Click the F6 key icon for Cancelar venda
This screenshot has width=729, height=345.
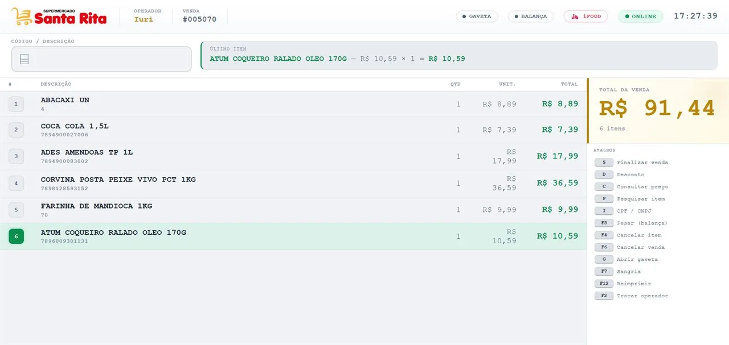[x=604, y=247]
